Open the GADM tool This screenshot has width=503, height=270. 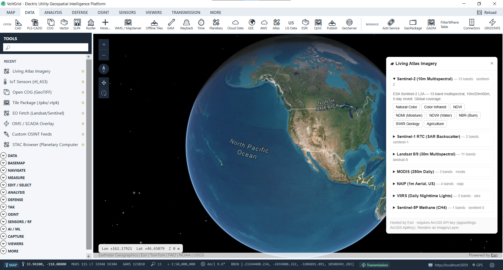click(431, 24)
